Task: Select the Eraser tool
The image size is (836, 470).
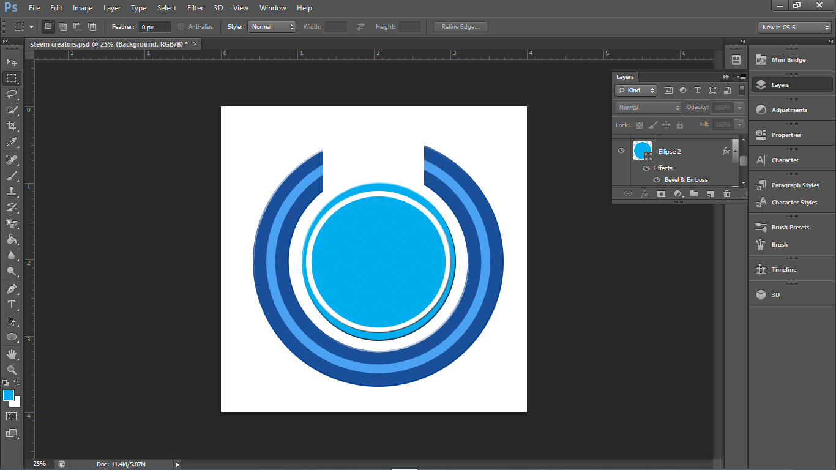Action: tap(12, 223)
